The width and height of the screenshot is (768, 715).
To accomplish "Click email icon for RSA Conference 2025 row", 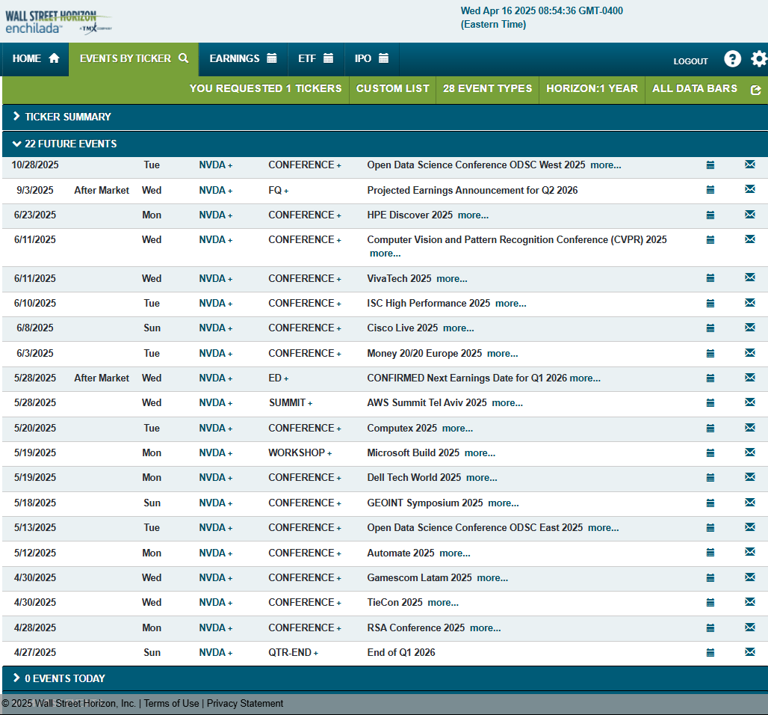I will (x=750, y=627).
